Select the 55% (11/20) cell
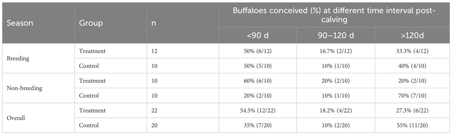Viewport: 452px width, 135px height. click(x=414, y=125)
